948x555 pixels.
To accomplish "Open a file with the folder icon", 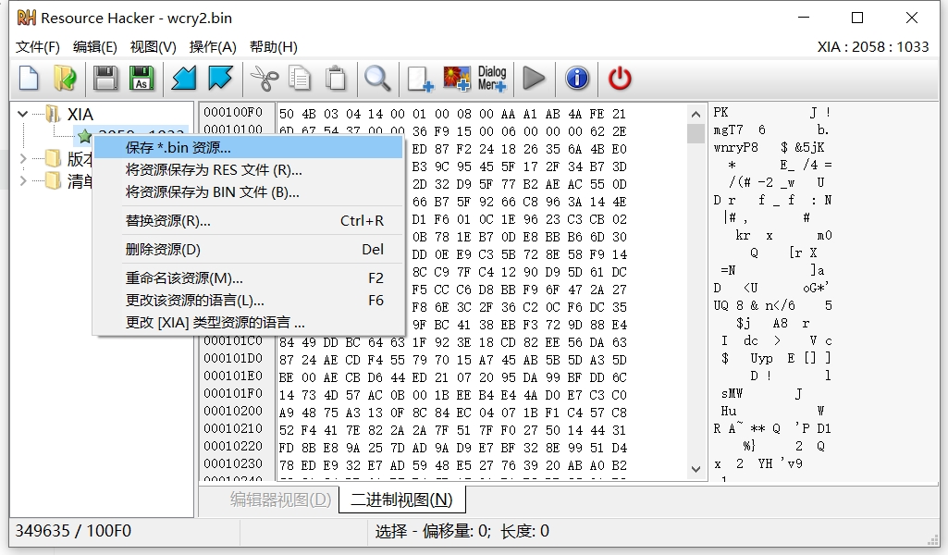I will tap(65, 79).
